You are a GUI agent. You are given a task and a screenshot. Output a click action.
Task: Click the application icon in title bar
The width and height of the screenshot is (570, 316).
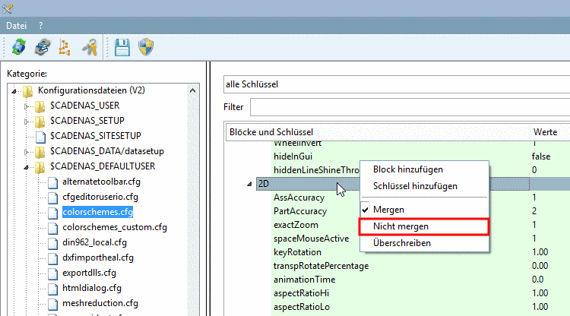click(8, 8)
